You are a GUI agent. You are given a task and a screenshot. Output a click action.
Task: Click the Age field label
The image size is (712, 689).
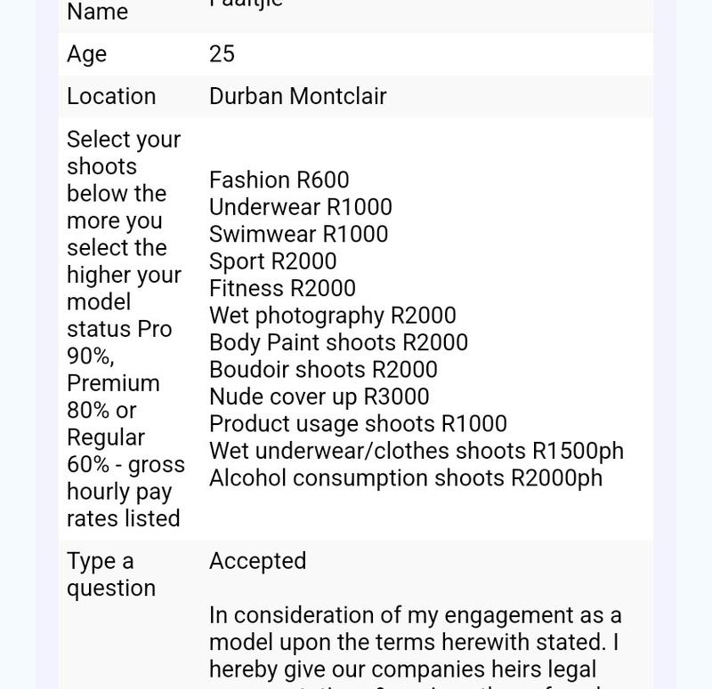(86, 54)
